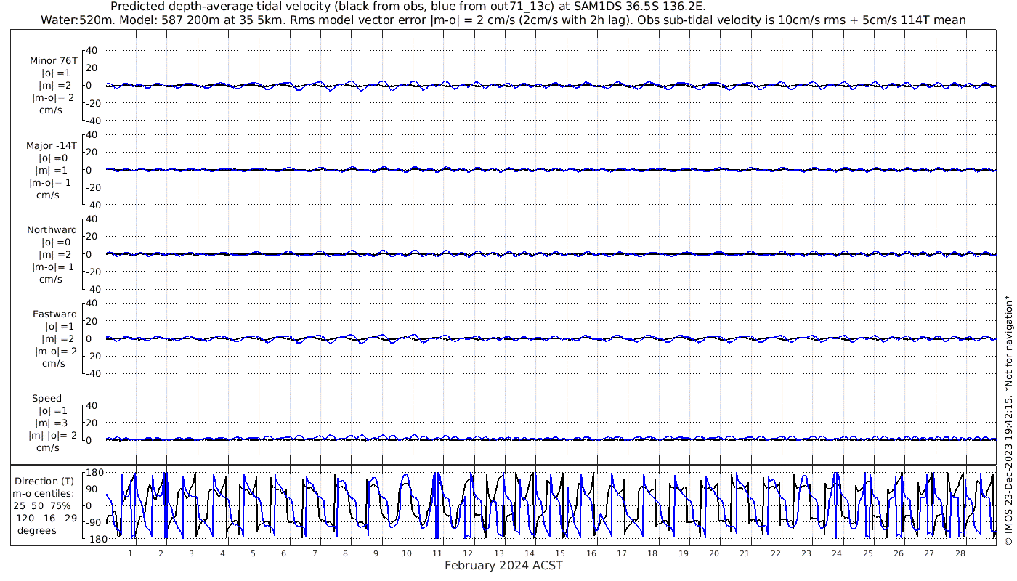
Task: Click the subtitle line starting "Water:520m. Model:"
Action: click(503, 20)
